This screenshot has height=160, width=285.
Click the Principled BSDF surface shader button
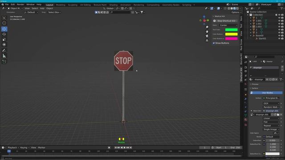click(271, 98)
